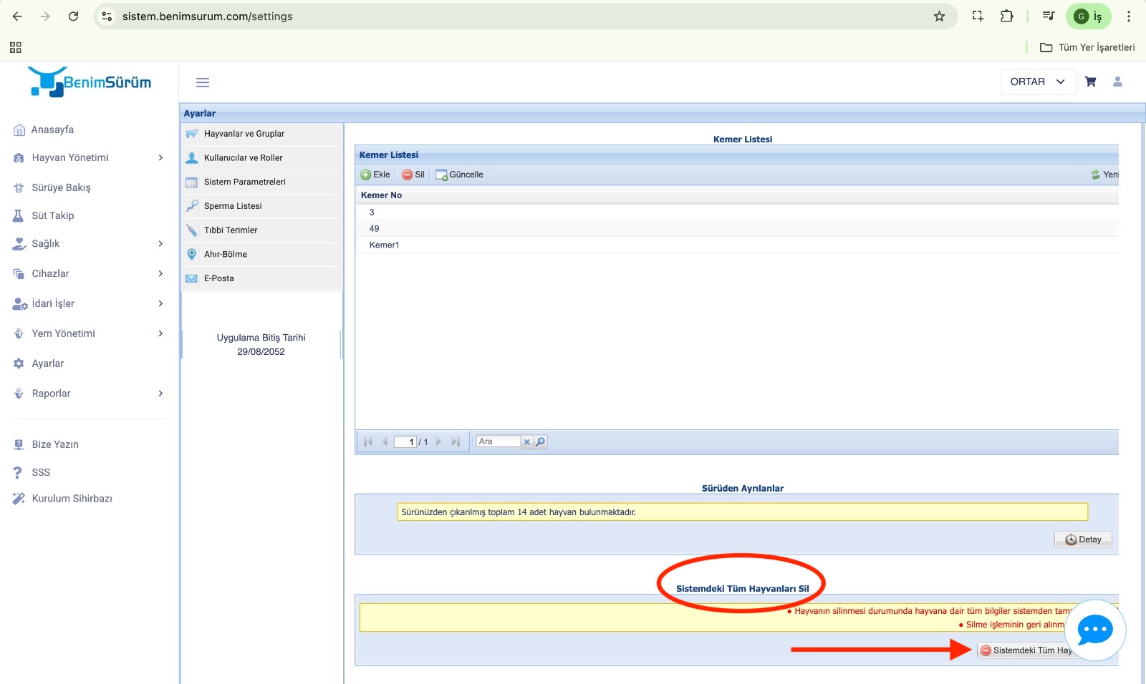Open the live chat bubble
1146x684 pixels.
pos(1094,630)
